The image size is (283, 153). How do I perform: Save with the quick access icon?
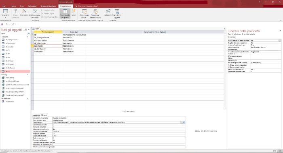coord(2,24)
